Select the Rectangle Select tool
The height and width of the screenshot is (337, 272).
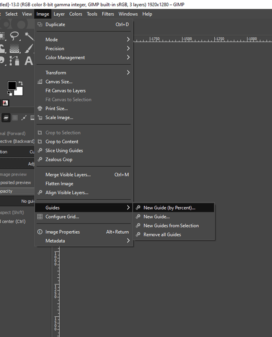(3, 36)
